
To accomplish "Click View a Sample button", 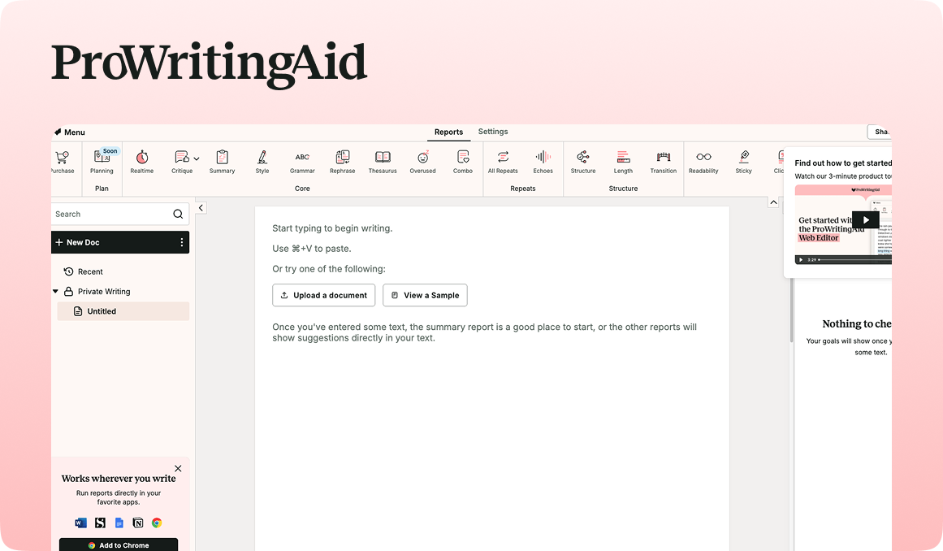I will (425, 295).
